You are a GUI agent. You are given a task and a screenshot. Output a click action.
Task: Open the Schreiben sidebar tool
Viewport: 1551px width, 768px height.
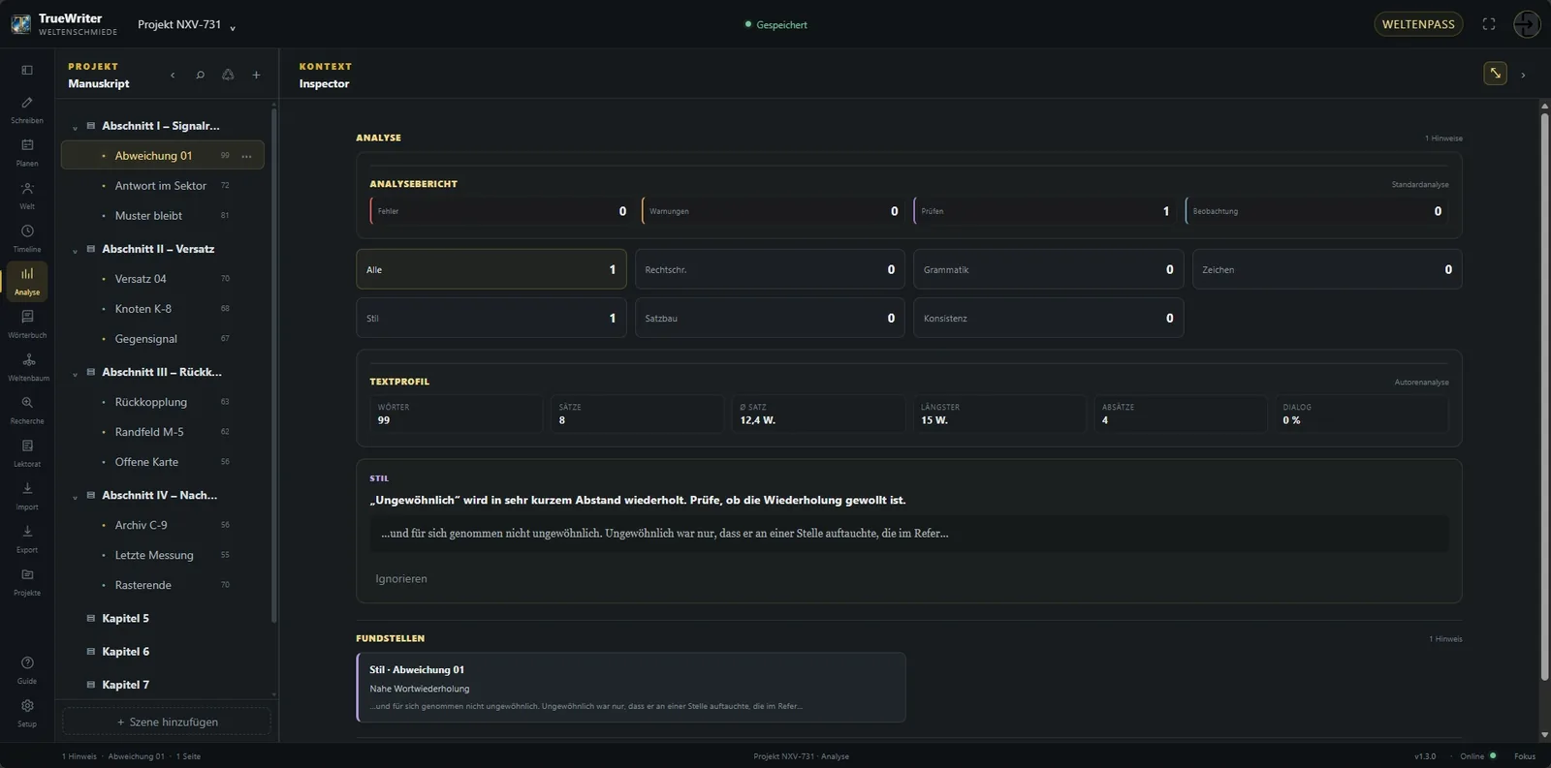tap(27, 109)
